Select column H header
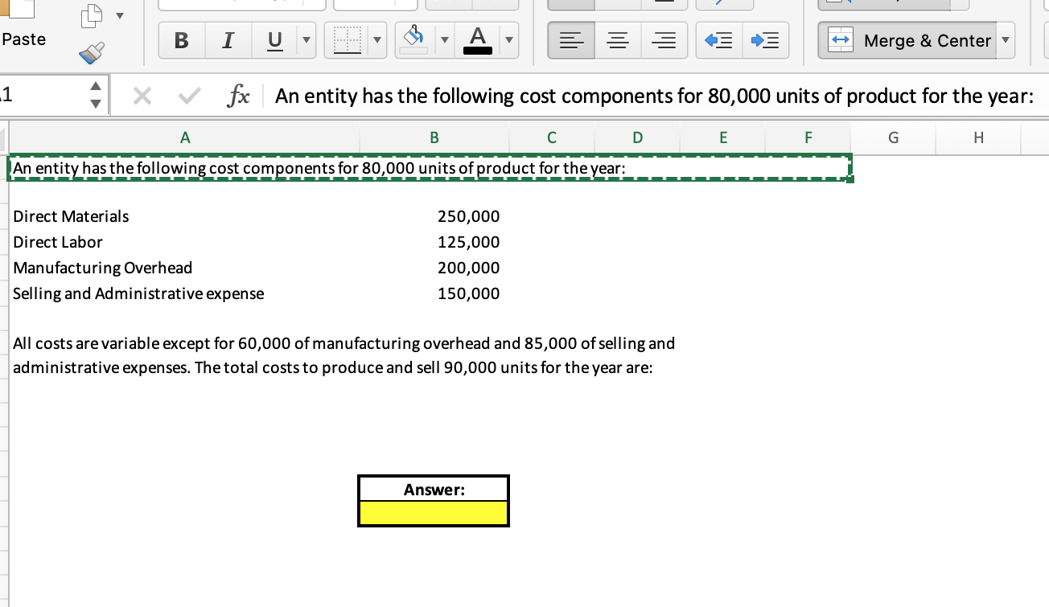The width and height of the screenshot is (1049, 607). click(978, 137)
